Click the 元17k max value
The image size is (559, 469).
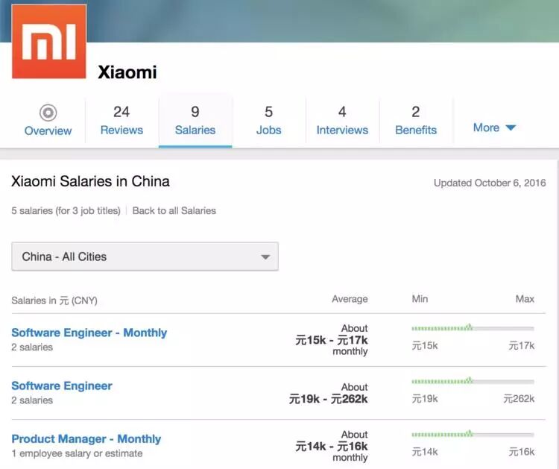522,345
